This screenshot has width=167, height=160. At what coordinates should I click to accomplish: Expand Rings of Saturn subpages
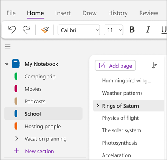98,105
